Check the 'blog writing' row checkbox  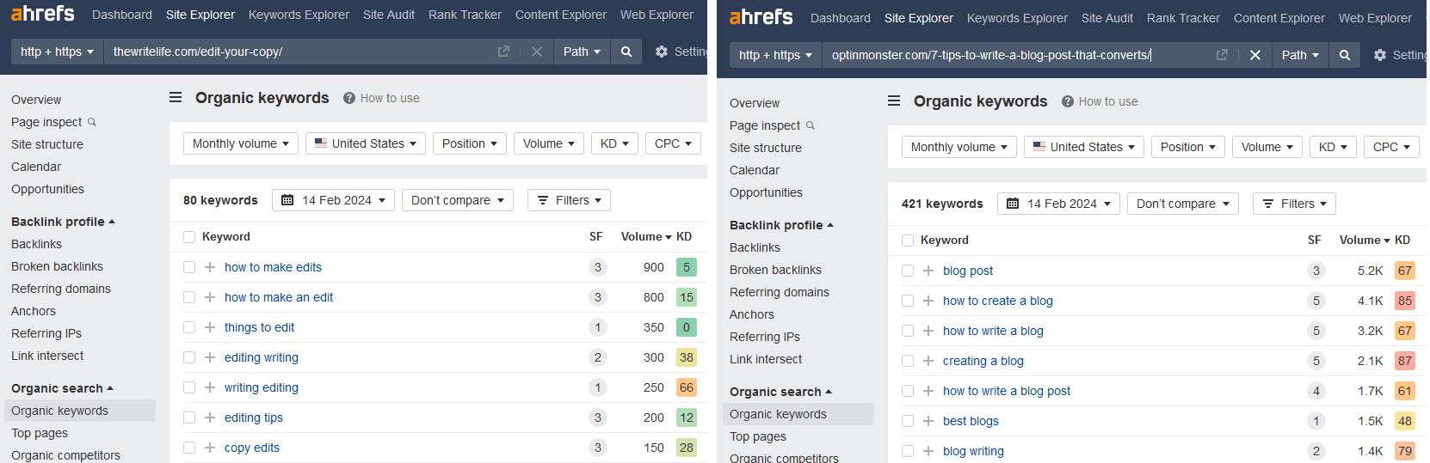click(x=908, y=451)
